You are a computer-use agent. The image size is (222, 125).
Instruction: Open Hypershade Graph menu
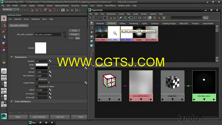[135, 14]
